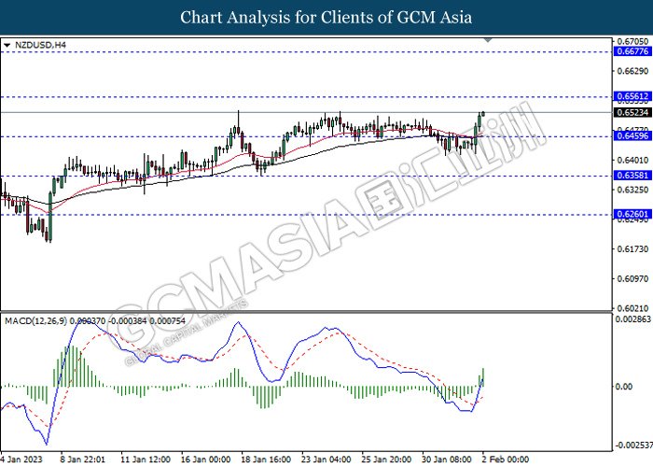Click the MACD scale value 0.002863
The height and width of the screenshot is (467, 653).
pos(633,319)
